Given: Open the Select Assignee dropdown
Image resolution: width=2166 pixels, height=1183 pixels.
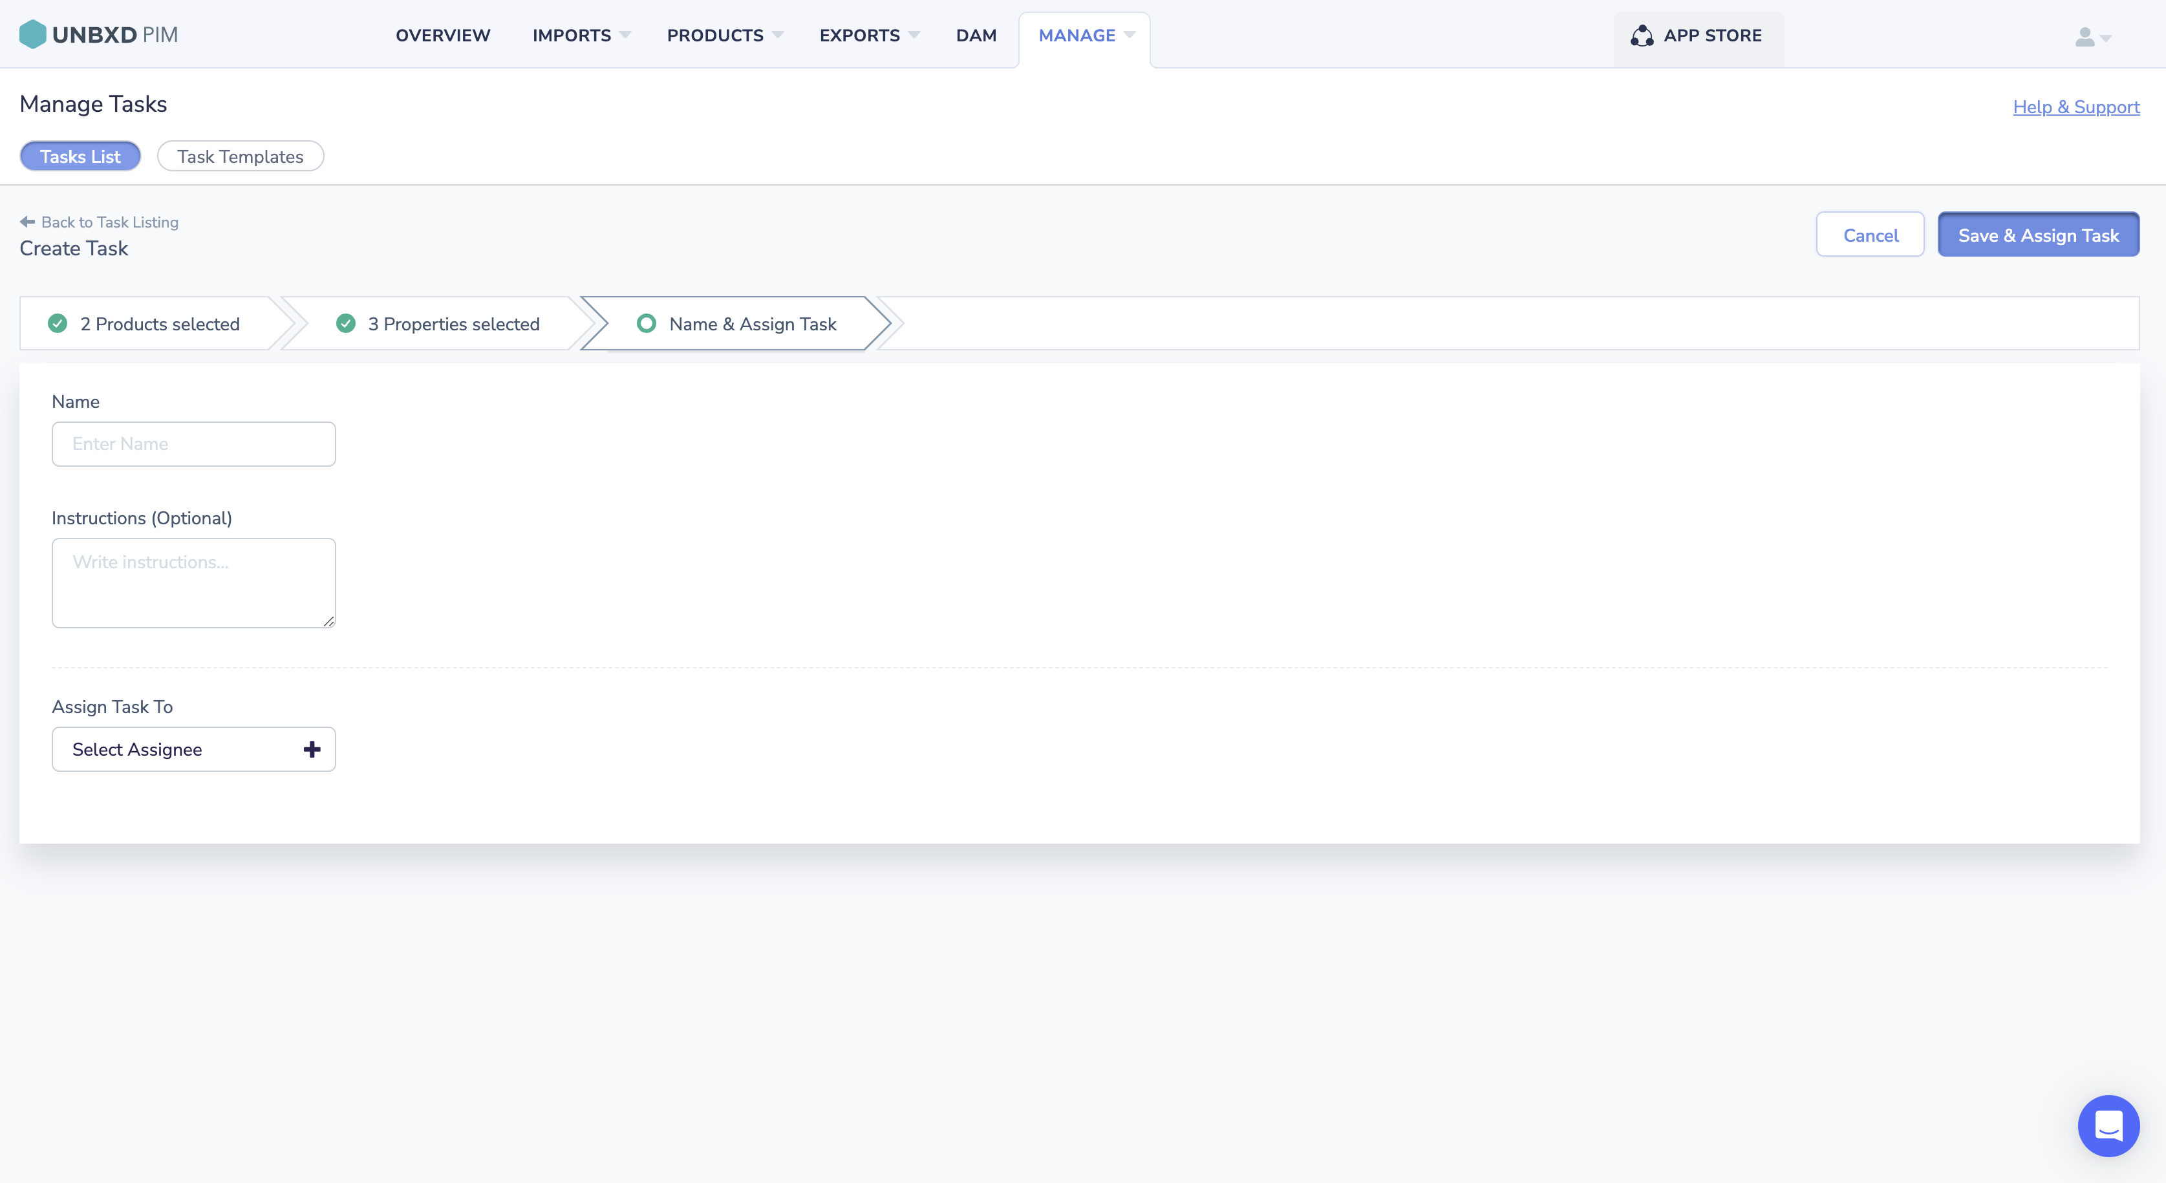Looking at the screenshot, I should [193, 749].
